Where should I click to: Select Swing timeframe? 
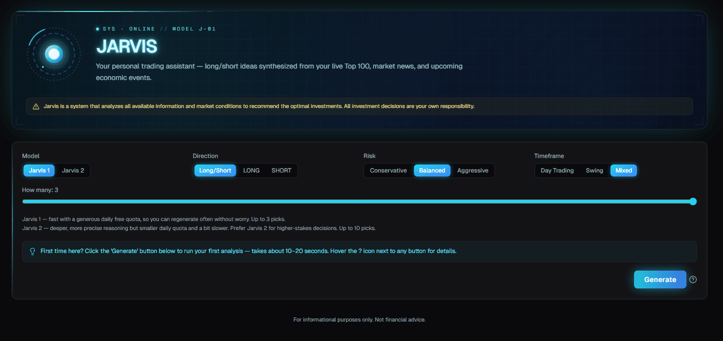[x=594, y=170]
